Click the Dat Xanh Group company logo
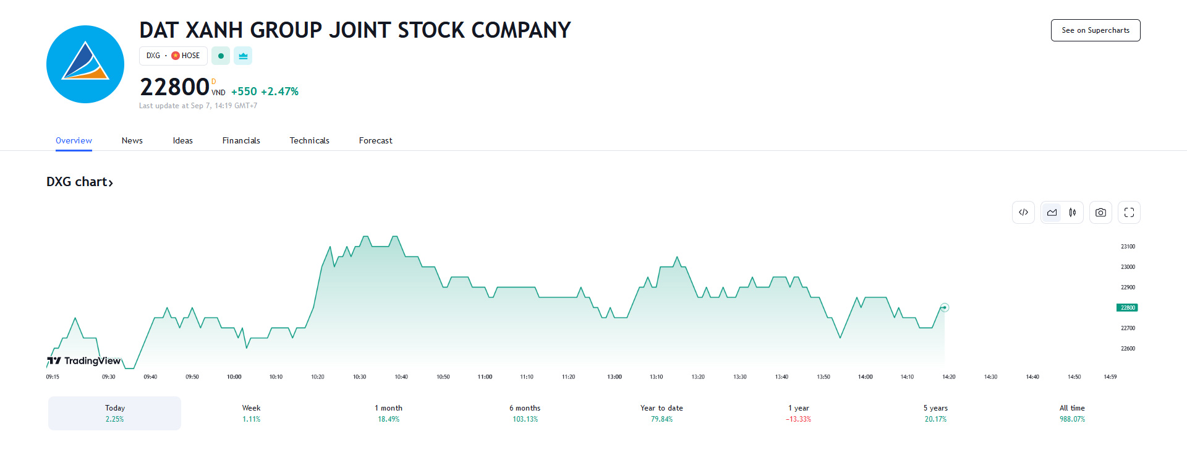This screenshot has height=473, width=1187. click(x=85, y=64)
